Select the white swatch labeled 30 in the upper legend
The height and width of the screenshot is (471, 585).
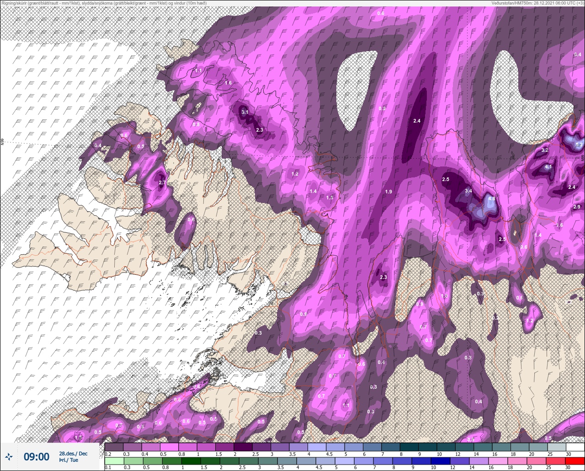(x=575, y=447)
